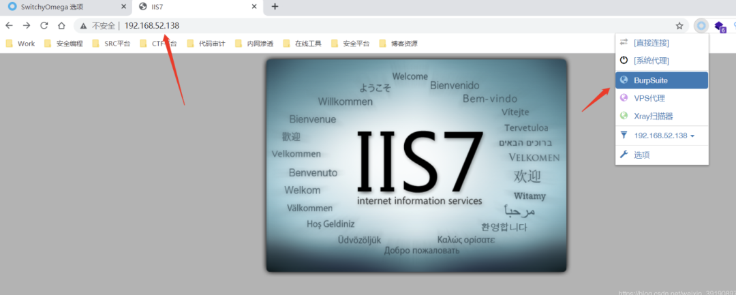The height and width of the screenshot is (295, 736).
Task: Open the SwitchyOmega extension icon in toolbar
Action: coord(701,26)
